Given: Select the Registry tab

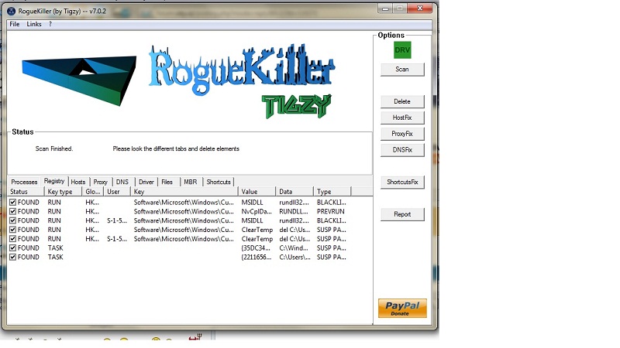Looking at the screenshot, I should (x=54, y=181).
